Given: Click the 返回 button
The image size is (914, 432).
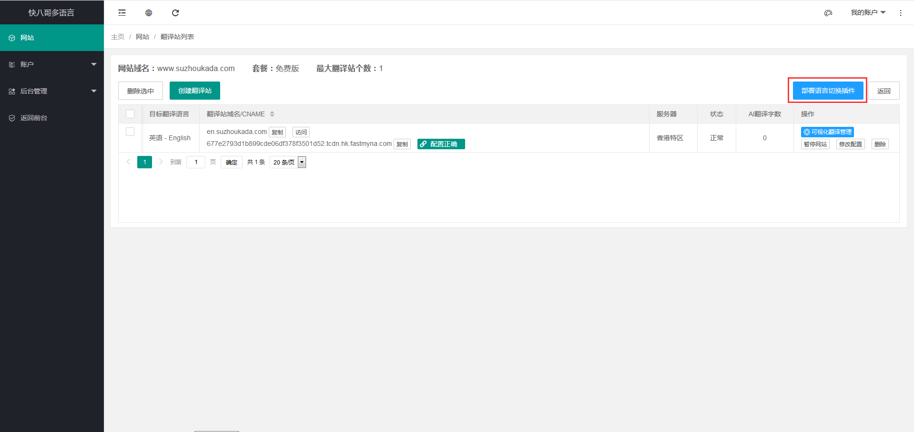Looking at the screenshot, I should coord(884,91).
